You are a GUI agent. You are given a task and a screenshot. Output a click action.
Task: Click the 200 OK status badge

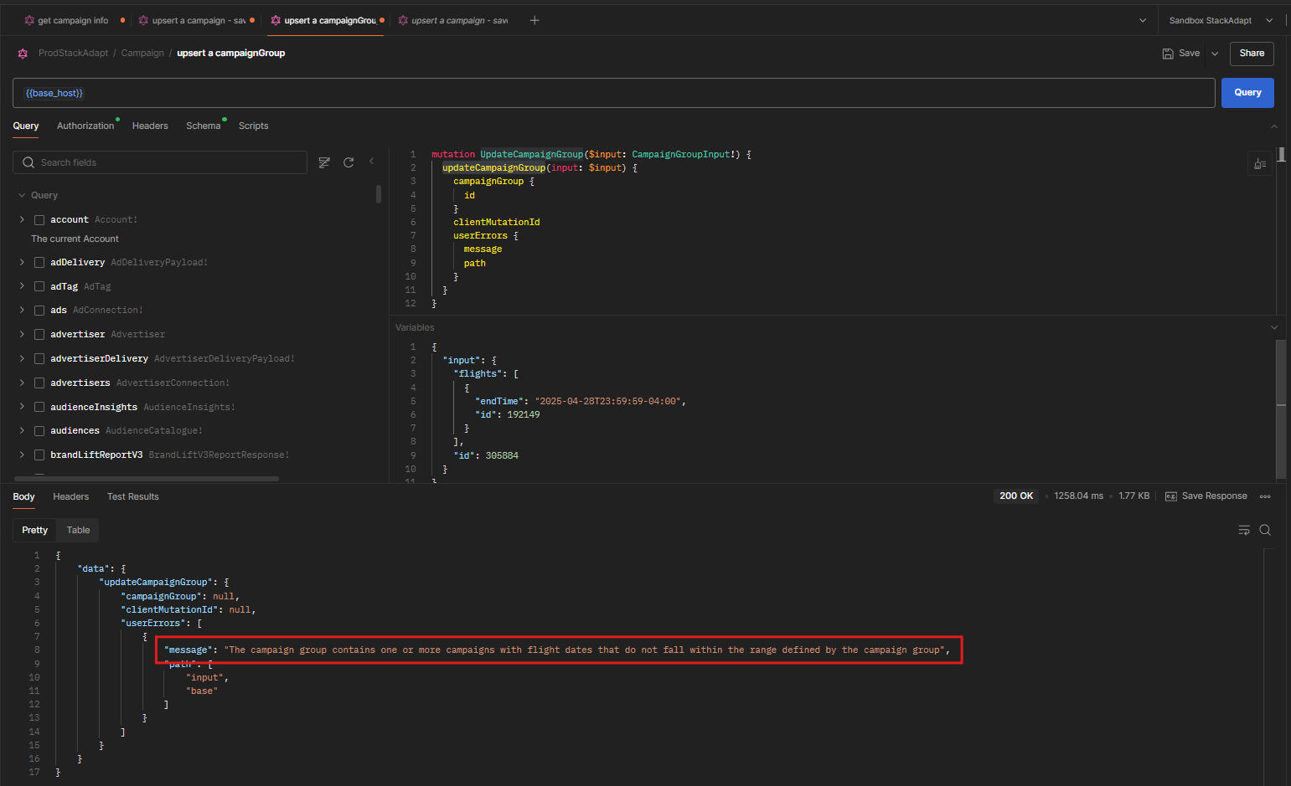(x=1016, y=496)
